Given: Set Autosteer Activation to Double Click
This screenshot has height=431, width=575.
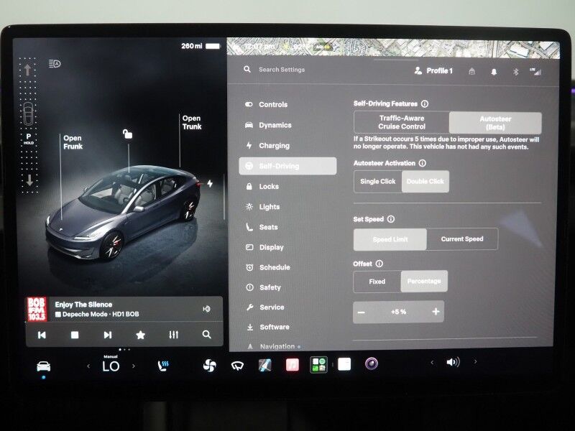Looking at the screenshot, I should pyautogui.click(x=425, y=182).
